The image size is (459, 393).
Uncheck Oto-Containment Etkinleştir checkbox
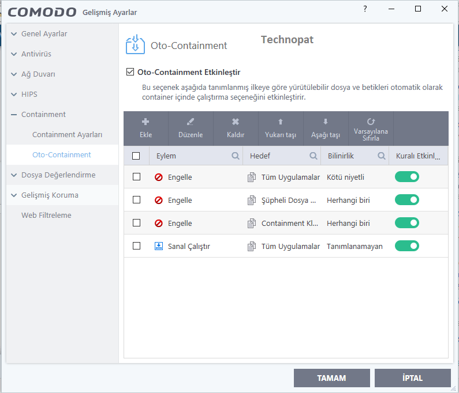point(130,72)
